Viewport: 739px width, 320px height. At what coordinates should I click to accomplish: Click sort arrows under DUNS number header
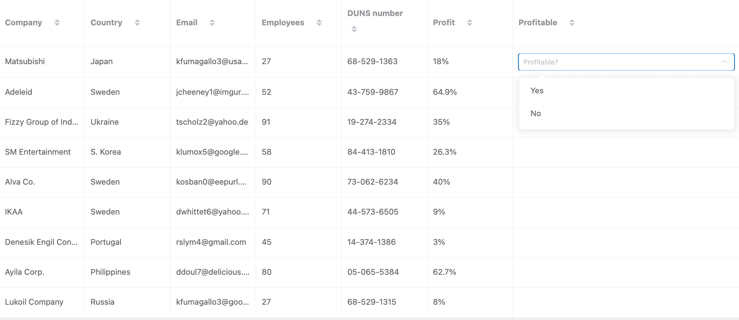tap(354, 29)
